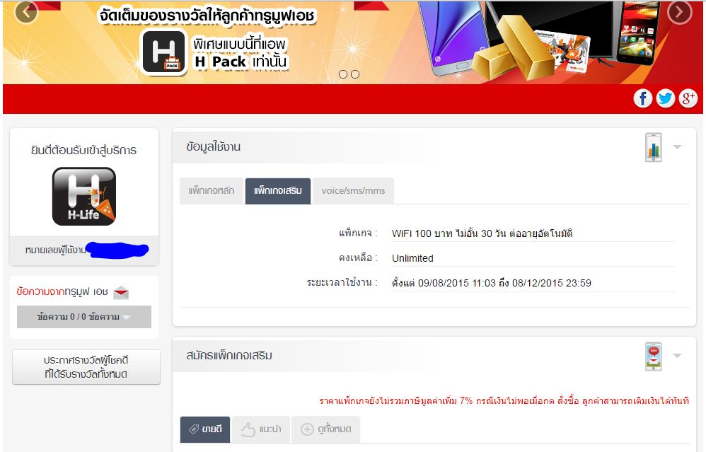This screenshot has width=706, height=452.
Task: Expand the ข้อความ 0 / 0 ข้อความ dropdown
Action: point(83,317)
